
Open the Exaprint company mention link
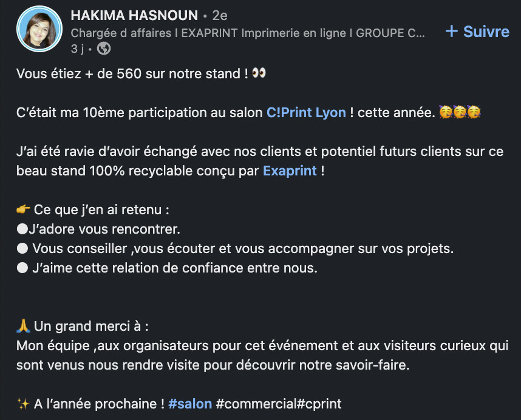[290, 171]
